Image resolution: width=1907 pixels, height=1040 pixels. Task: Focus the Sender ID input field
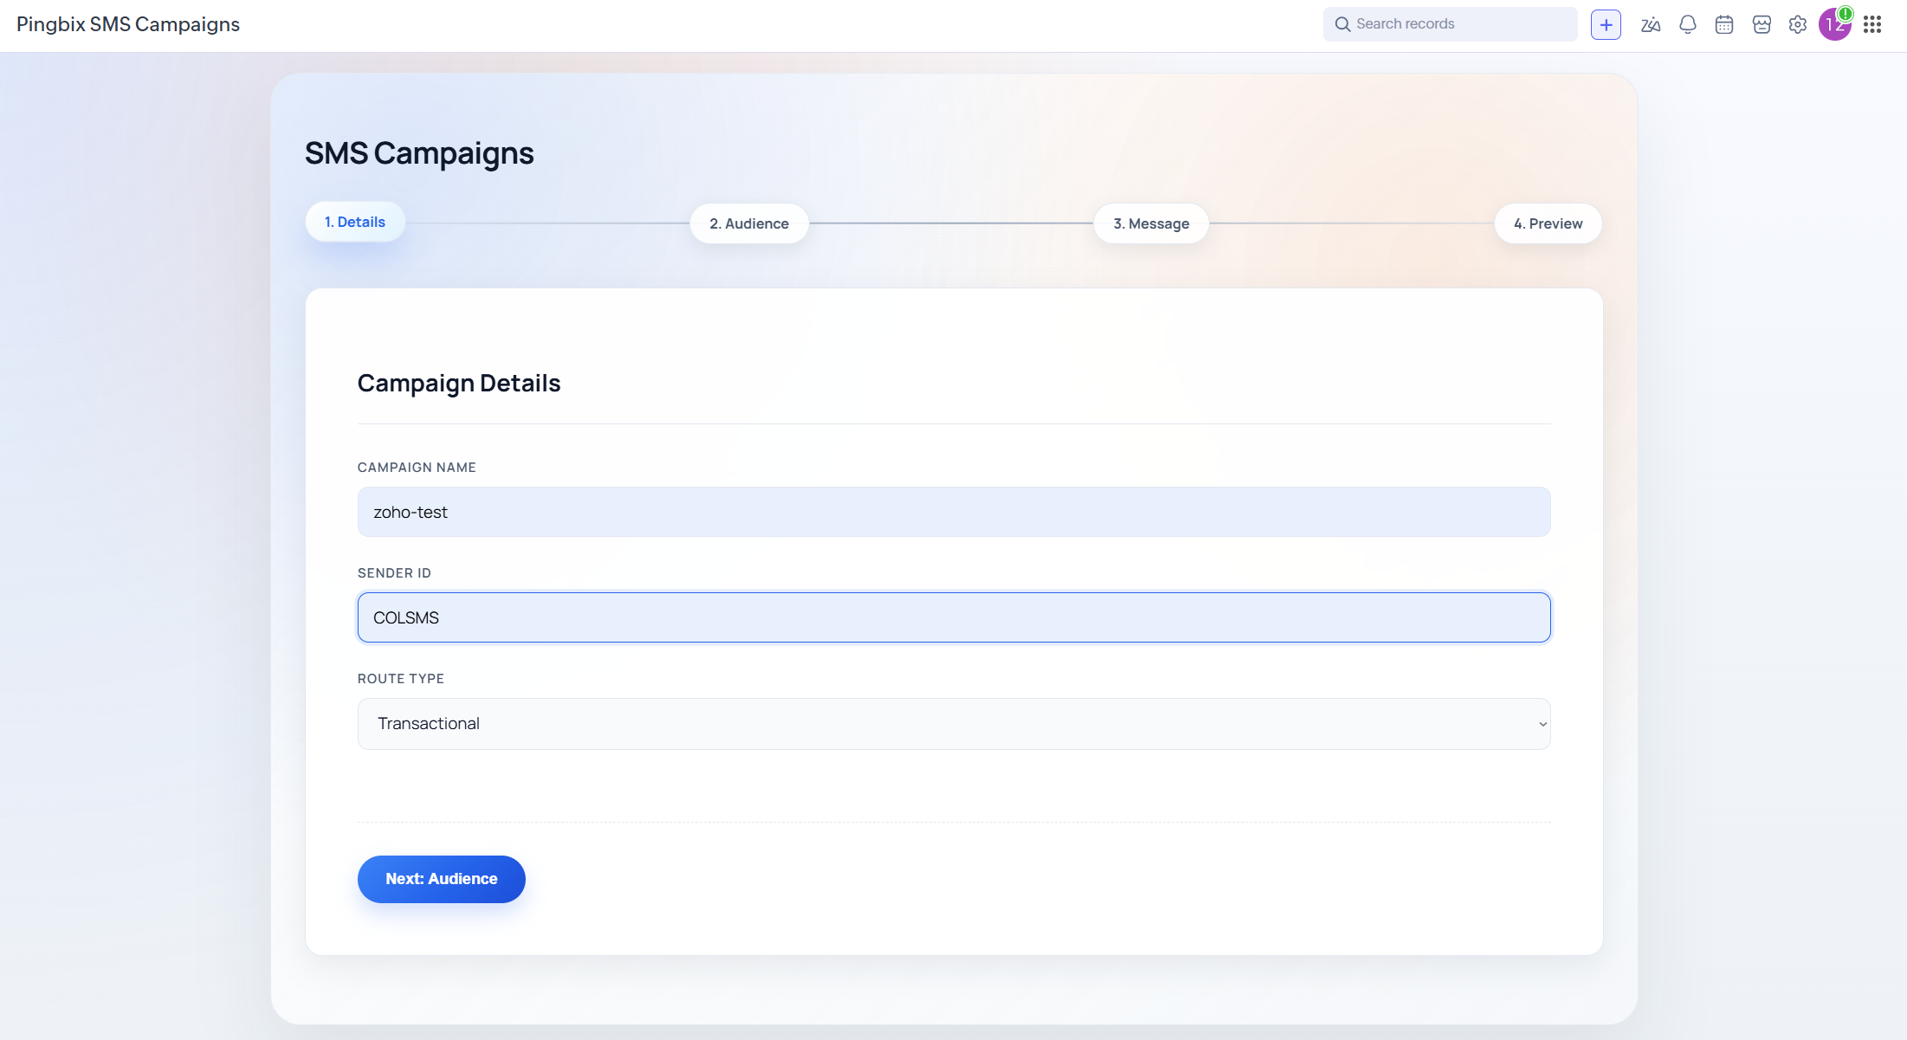click(x=953, y=617)
